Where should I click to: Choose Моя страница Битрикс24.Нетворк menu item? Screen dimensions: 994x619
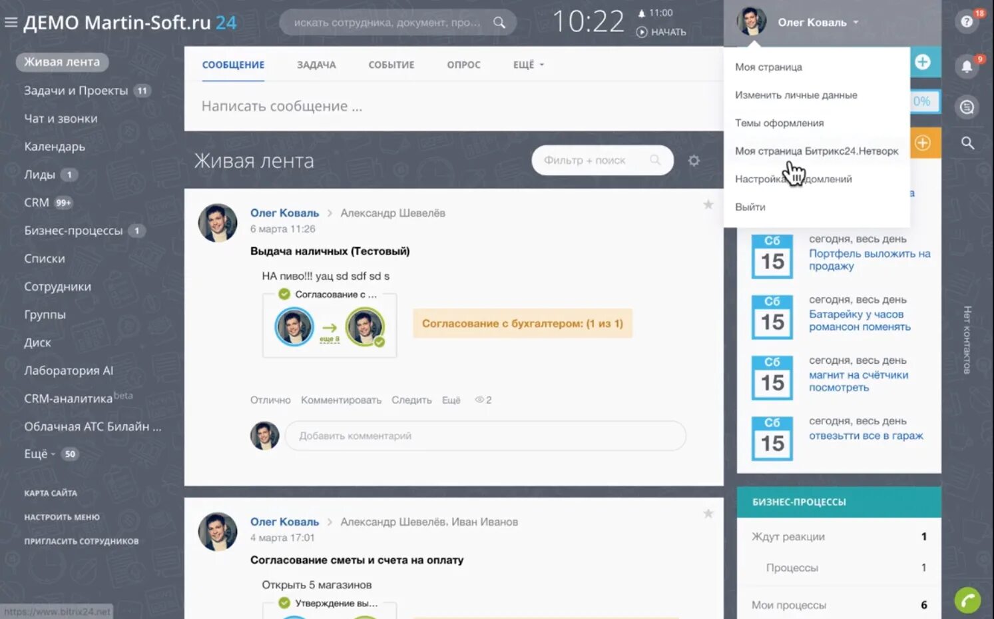[817, 151]
